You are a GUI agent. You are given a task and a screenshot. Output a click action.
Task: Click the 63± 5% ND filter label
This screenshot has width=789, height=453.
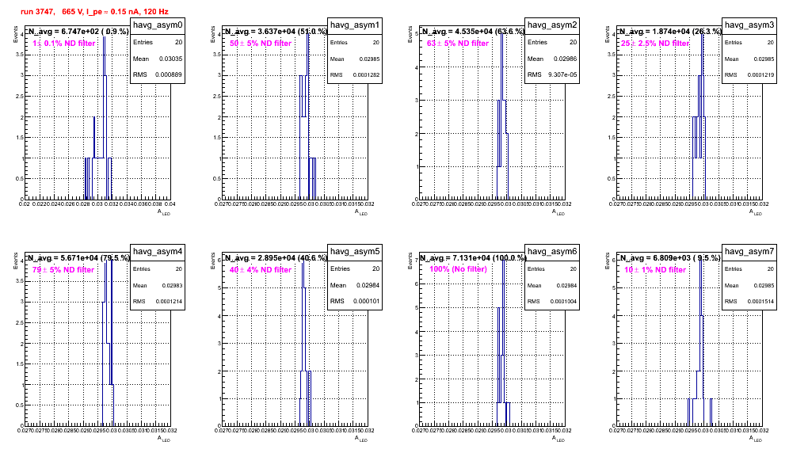[x=458, y=44]
